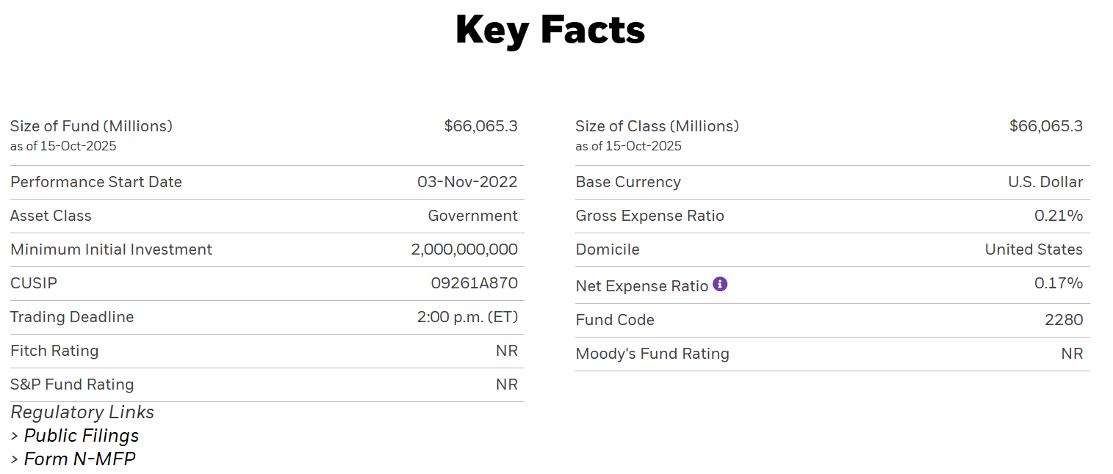1113x474 pixels.
Task: Click the Moody's Fund Rating label
Action: coord(652,354)
